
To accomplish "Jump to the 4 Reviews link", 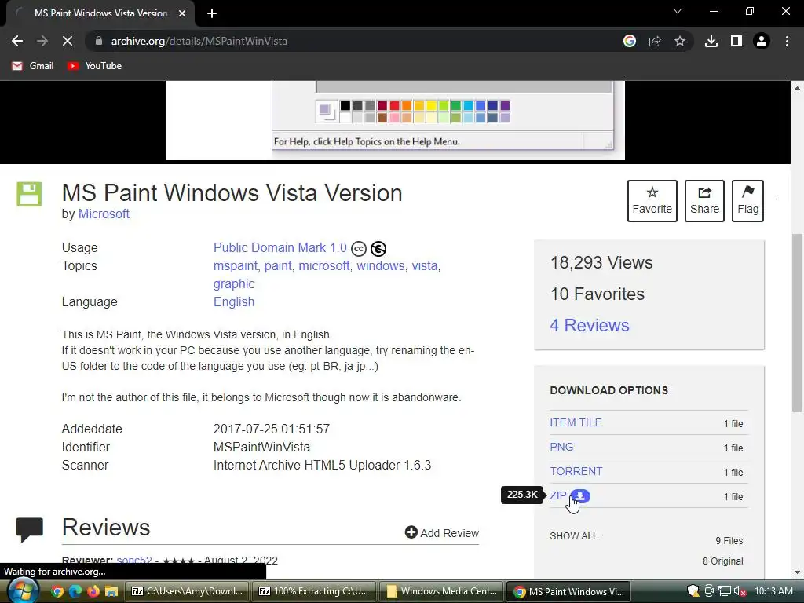I will 589,325.
